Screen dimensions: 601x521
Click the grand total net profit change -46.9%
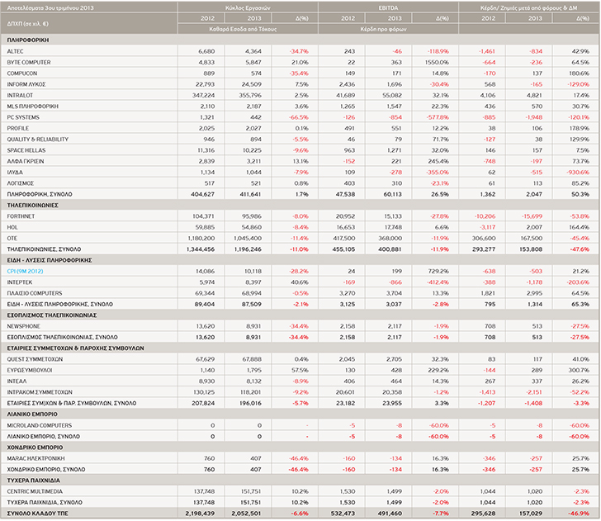point(580,514)
